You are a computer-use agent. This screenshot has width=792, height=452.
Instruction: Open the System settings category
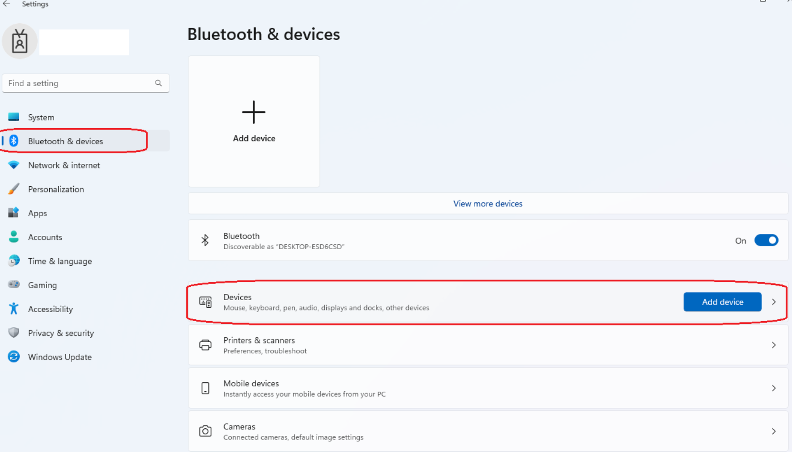pos(41,117)
